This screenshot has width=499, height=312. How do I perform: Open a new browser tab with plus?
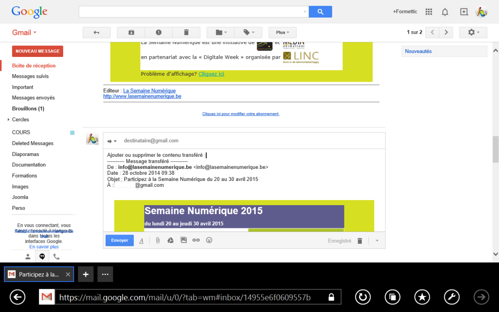[86, 274]
